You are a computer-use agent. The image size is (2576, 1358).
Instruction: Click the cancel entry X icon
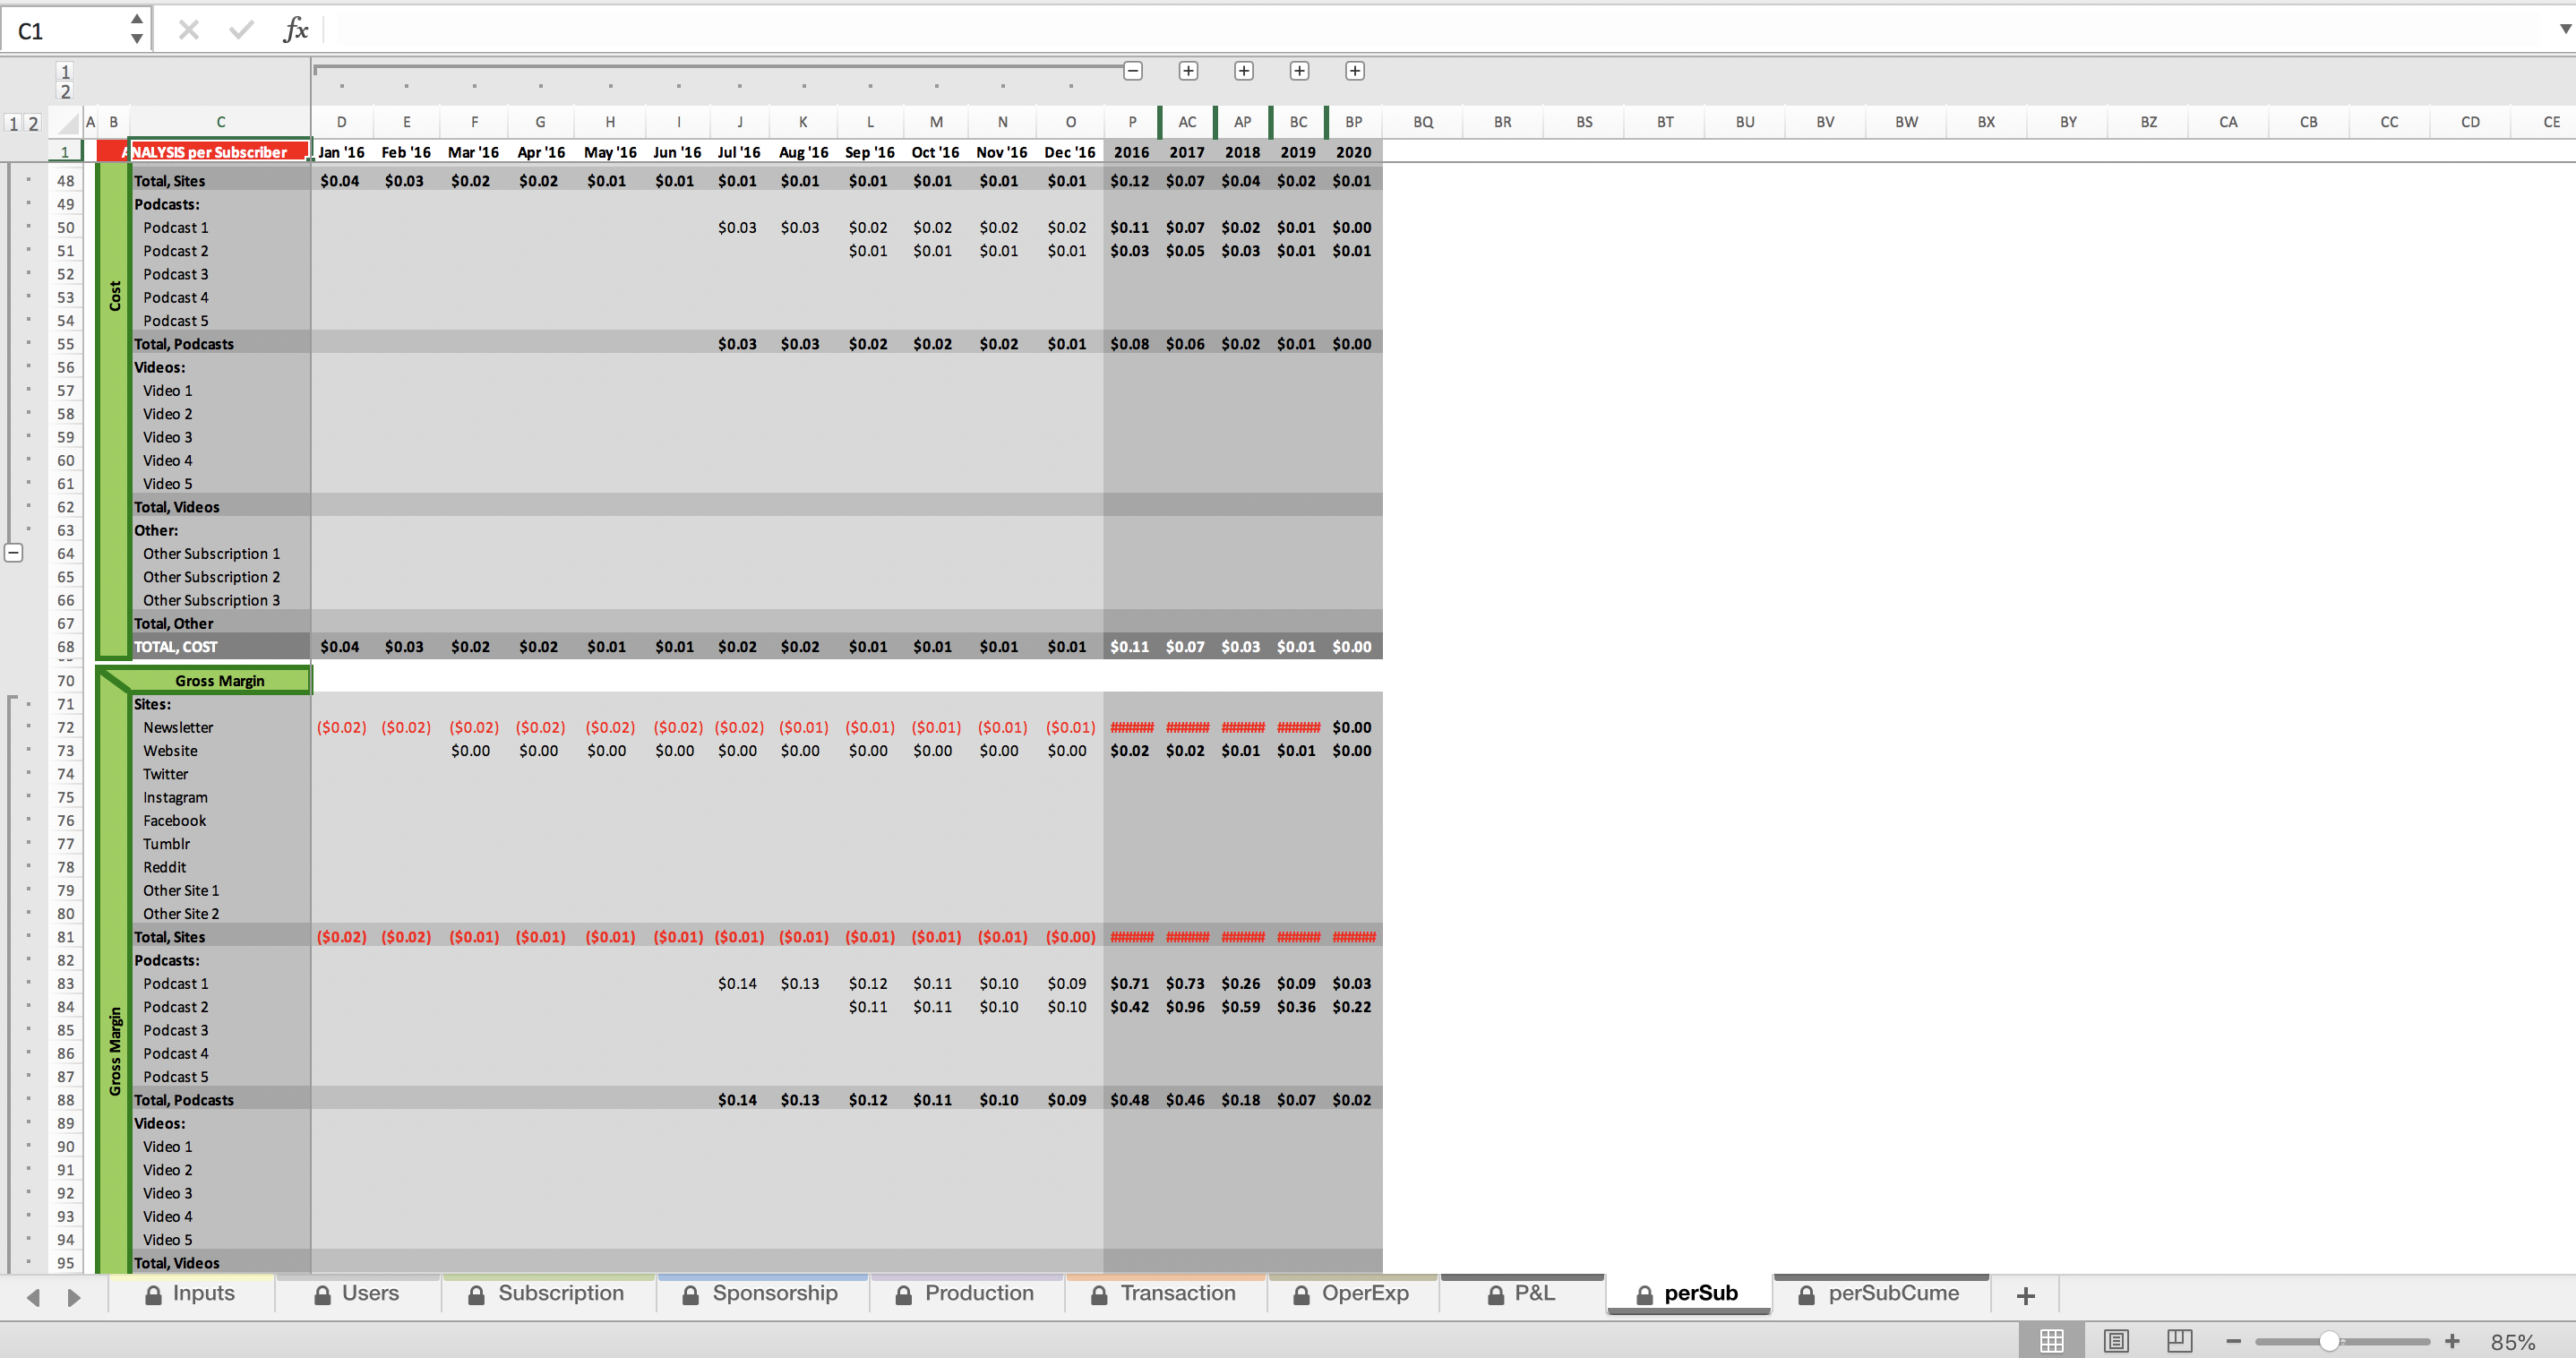tap(188, 30)
